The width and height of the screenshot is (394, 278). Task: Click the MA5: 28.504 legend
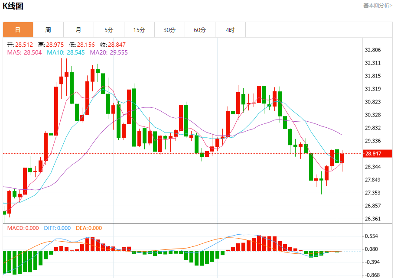24,52
